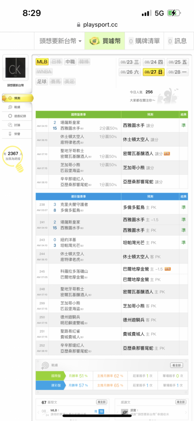Click the CK profile avatar
This screenshot has width=194, height=421.
pos(15,68)
